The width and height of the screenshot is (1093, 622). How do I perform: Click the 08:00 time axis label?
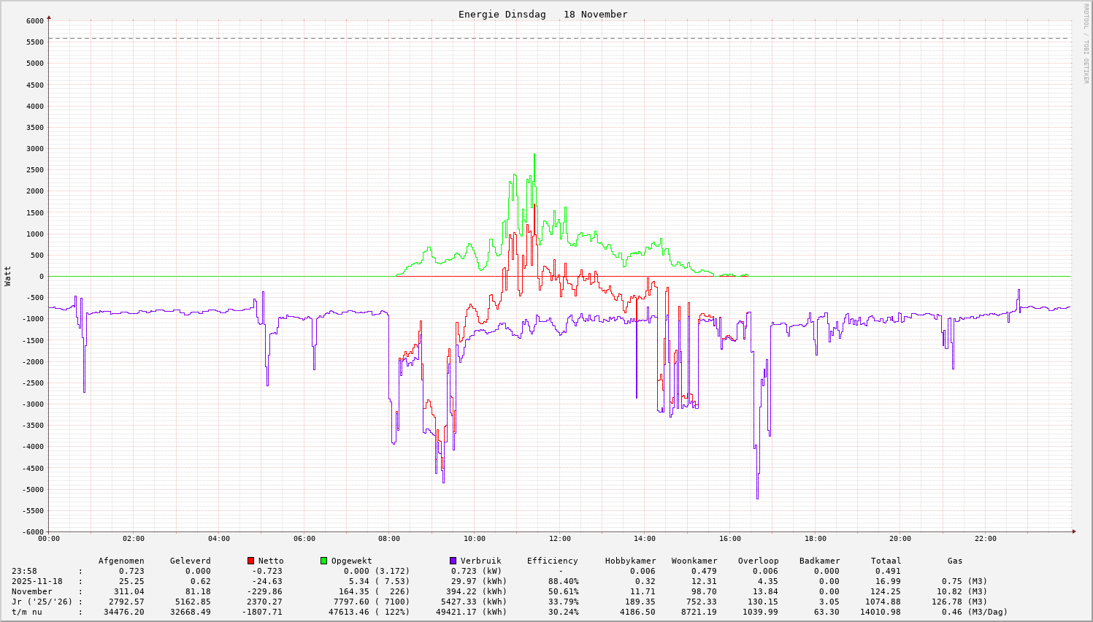pyautogui.click(x=389, y=539)
